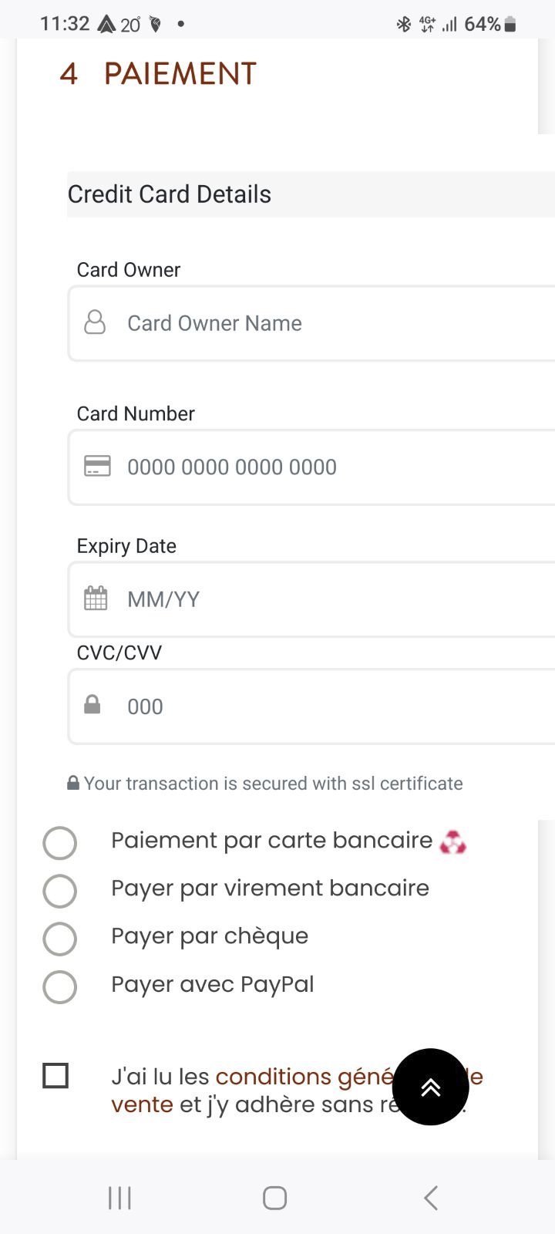The height and width of the screenshot is (1234, 555).
Task: Tap the scroll-to-top double chevron button
Action: click(430, 1087)
